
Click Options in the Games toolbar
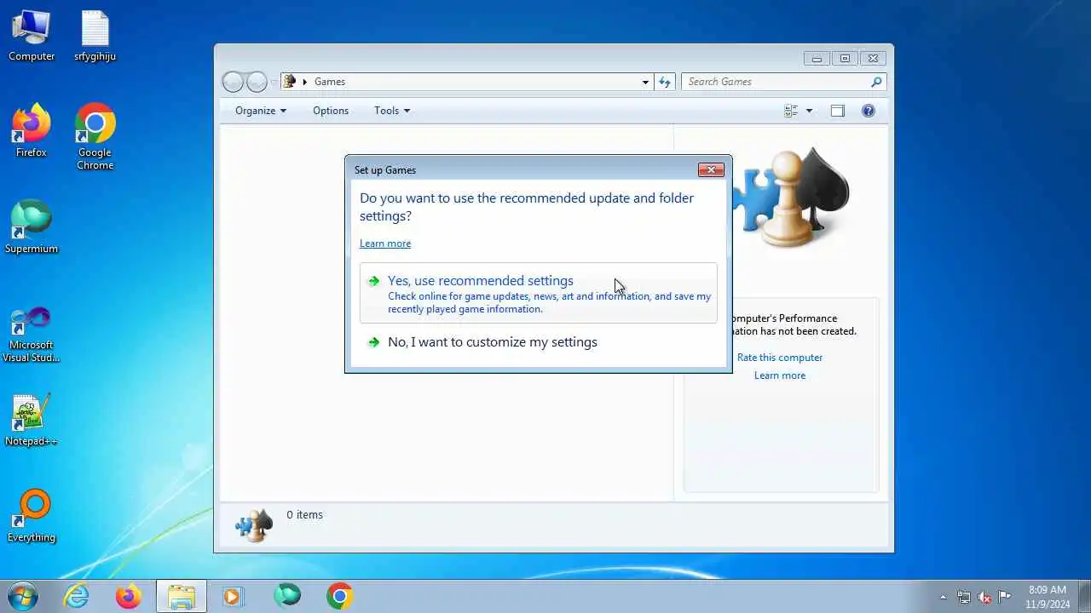point(331,111)
